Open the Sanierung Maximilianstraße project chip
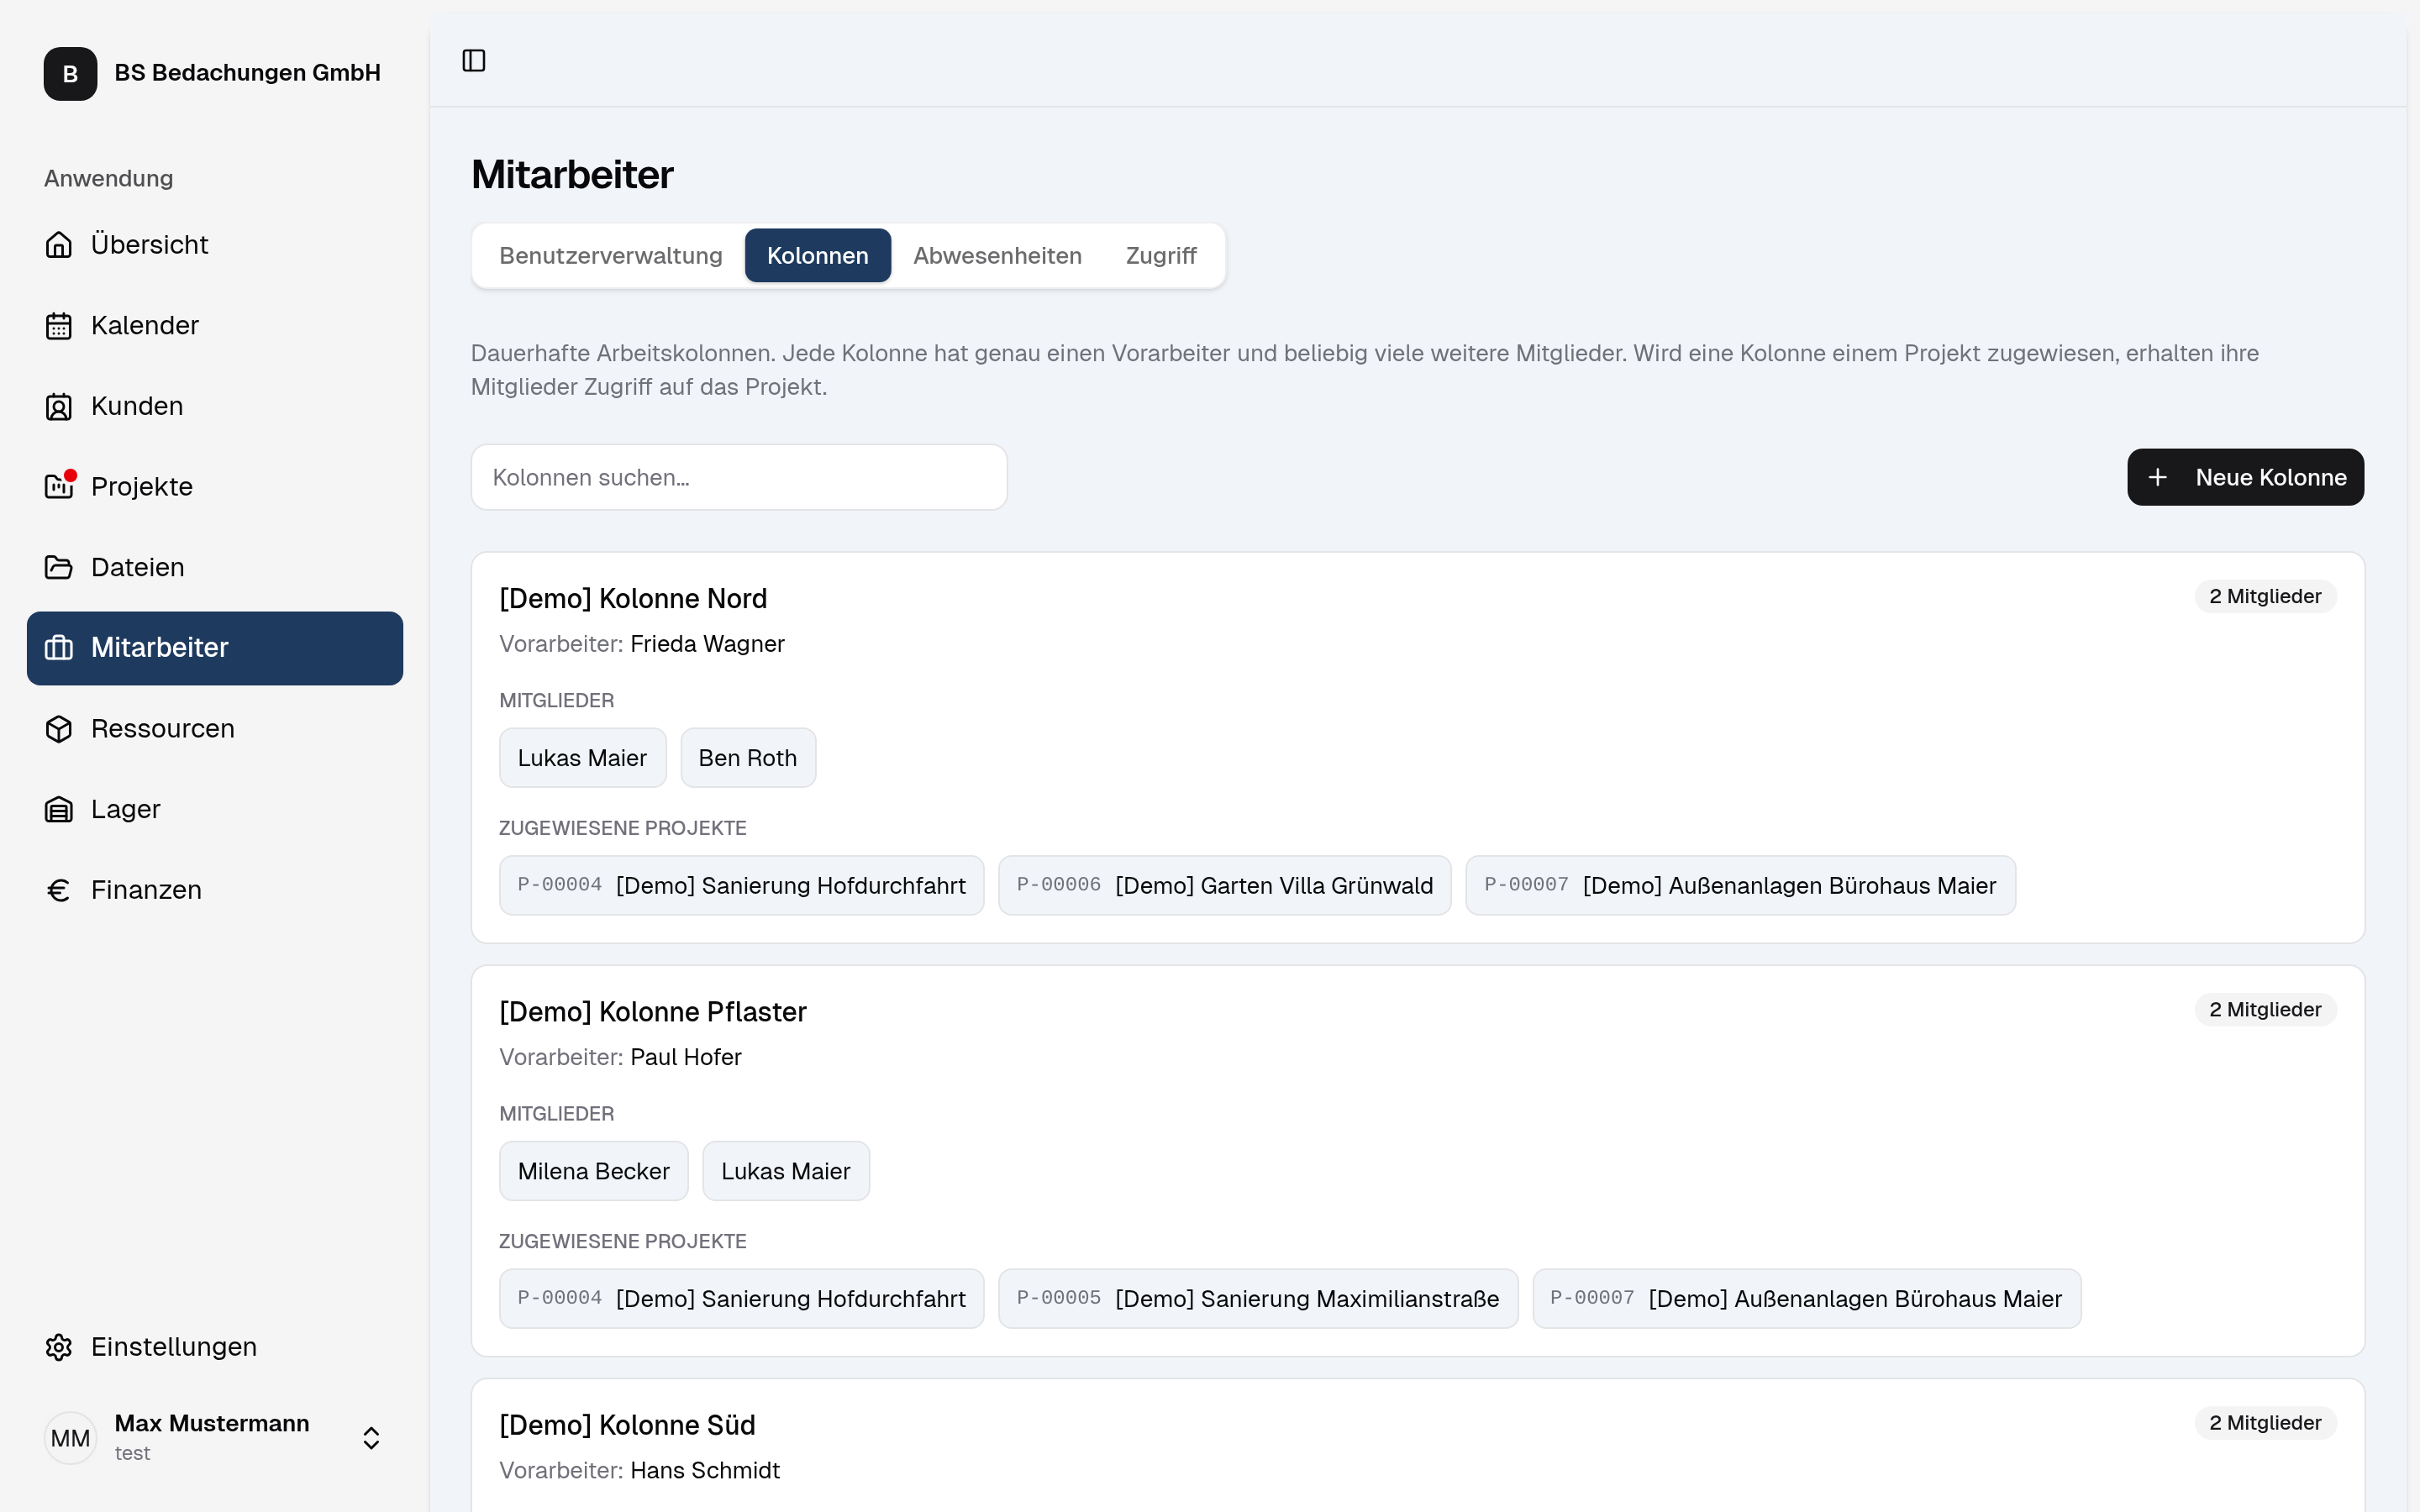The height and width of the screenshot is (1512, 2420). [1258, 1299]
